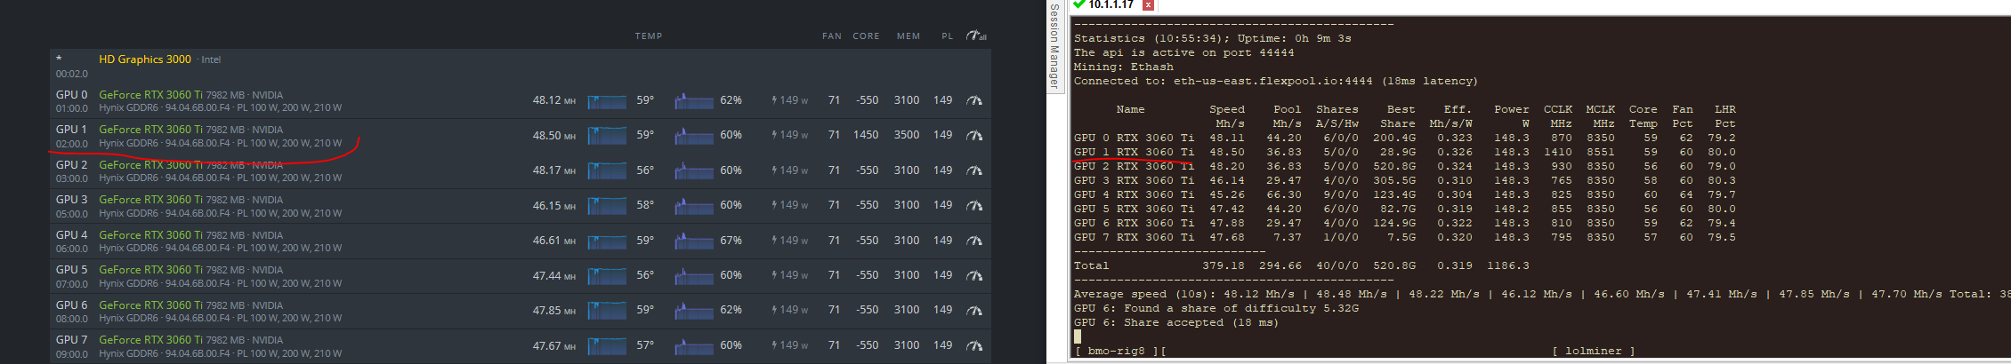Click GPU 5 GeForce RTX 3060 Ti name

pyautogui.click(x=150, y=270)
